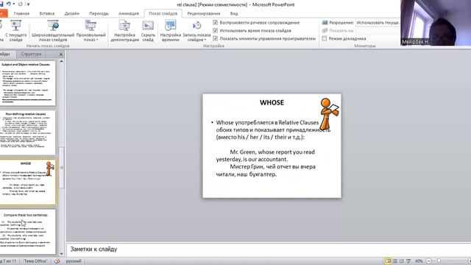Open the slideshow setup (Настройка демонстрации) dialog

click(124, 31)
